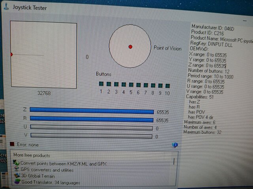
Task: Click inside the X/Y axis position box
Action: (x=43, y=55)
